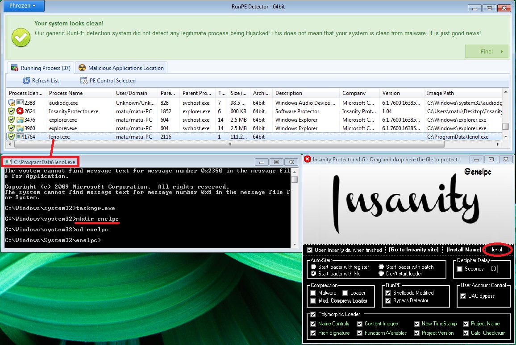Image resolution: width=516 pixels, height=345 pixels.
Task: Select the audiodg.exe process name
Action: tap(63, 103)
